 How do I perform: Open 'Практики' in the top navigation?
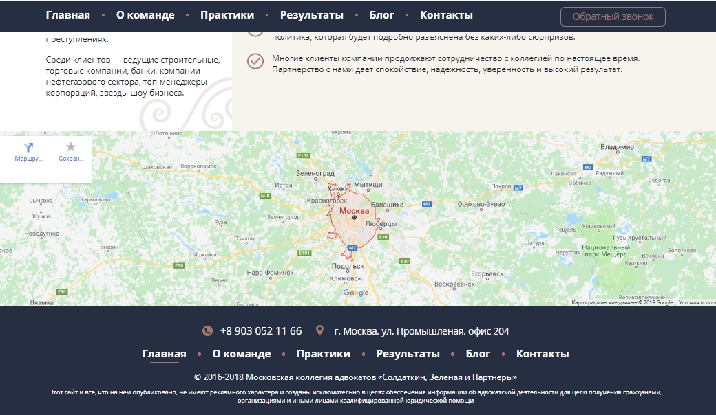[227, 15]
